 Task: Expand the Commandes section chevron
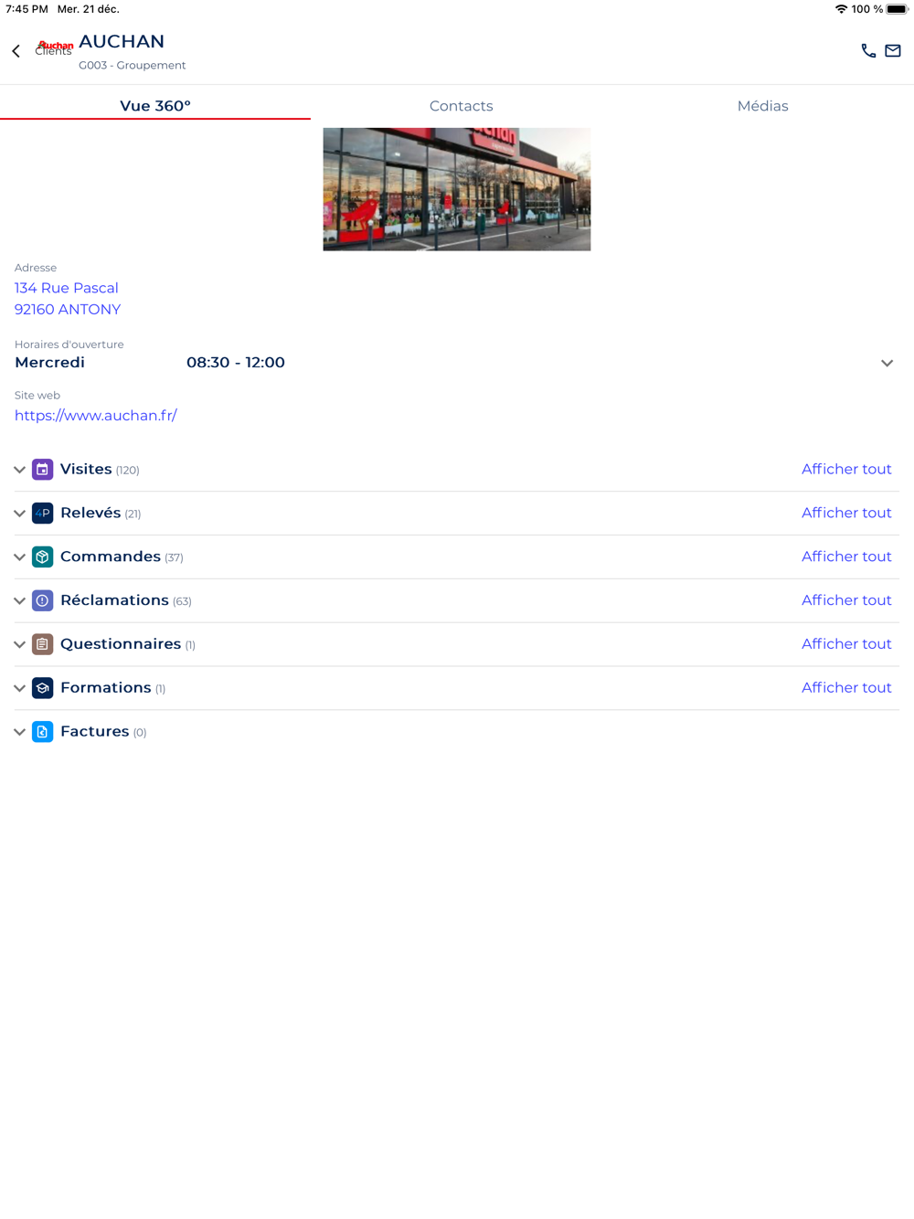pos(19,557)
